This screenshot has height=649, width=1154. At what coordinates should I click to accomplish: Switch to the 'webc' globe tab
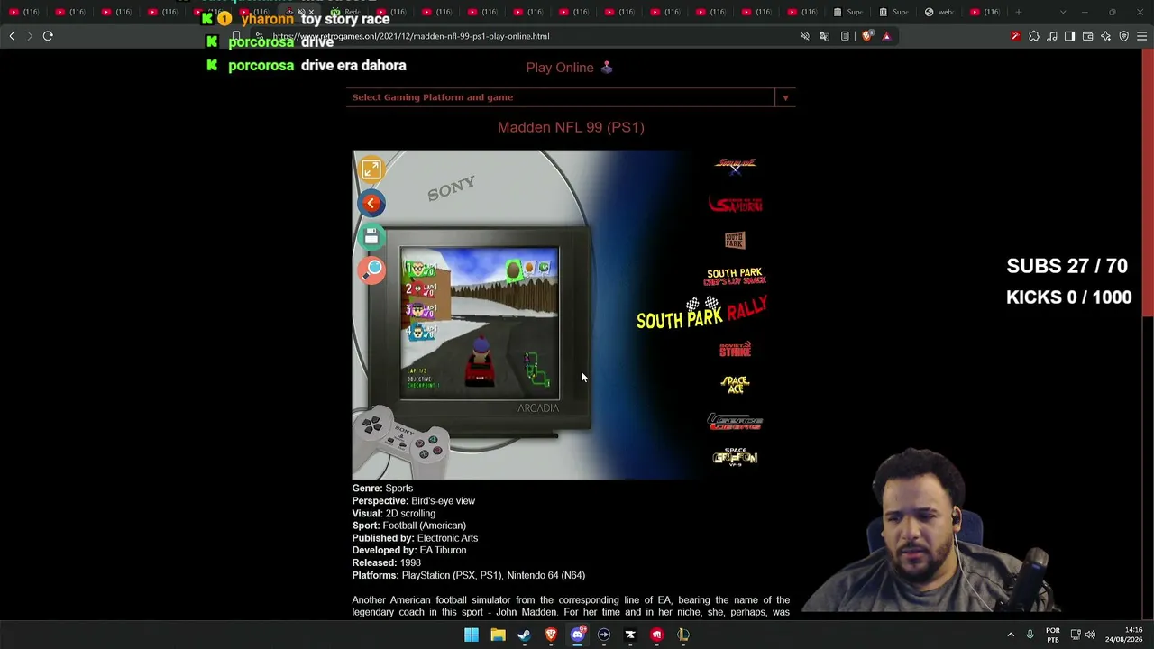(x=940, y=12)
